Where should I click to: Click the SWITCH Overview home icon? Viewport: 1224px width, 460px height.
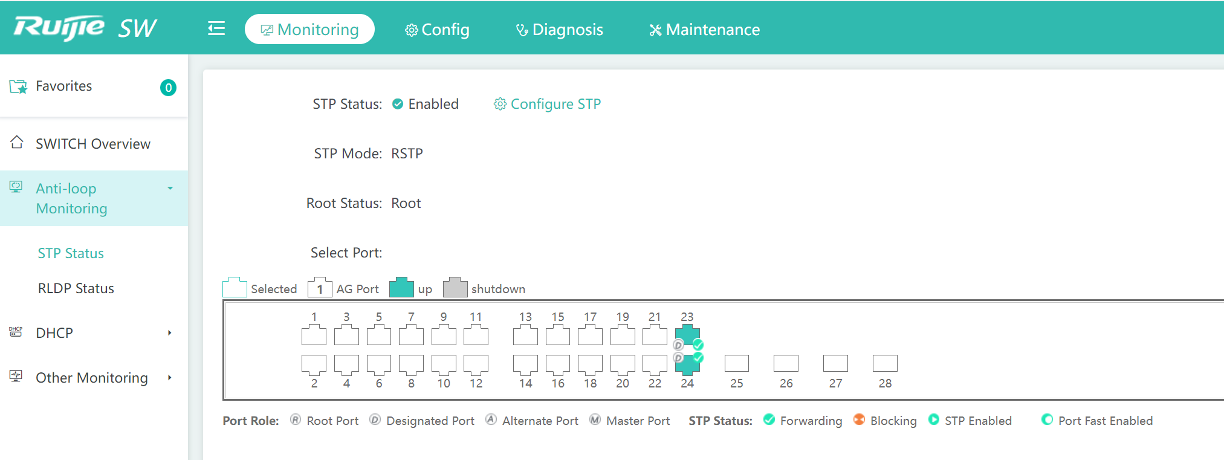[17, 142]
